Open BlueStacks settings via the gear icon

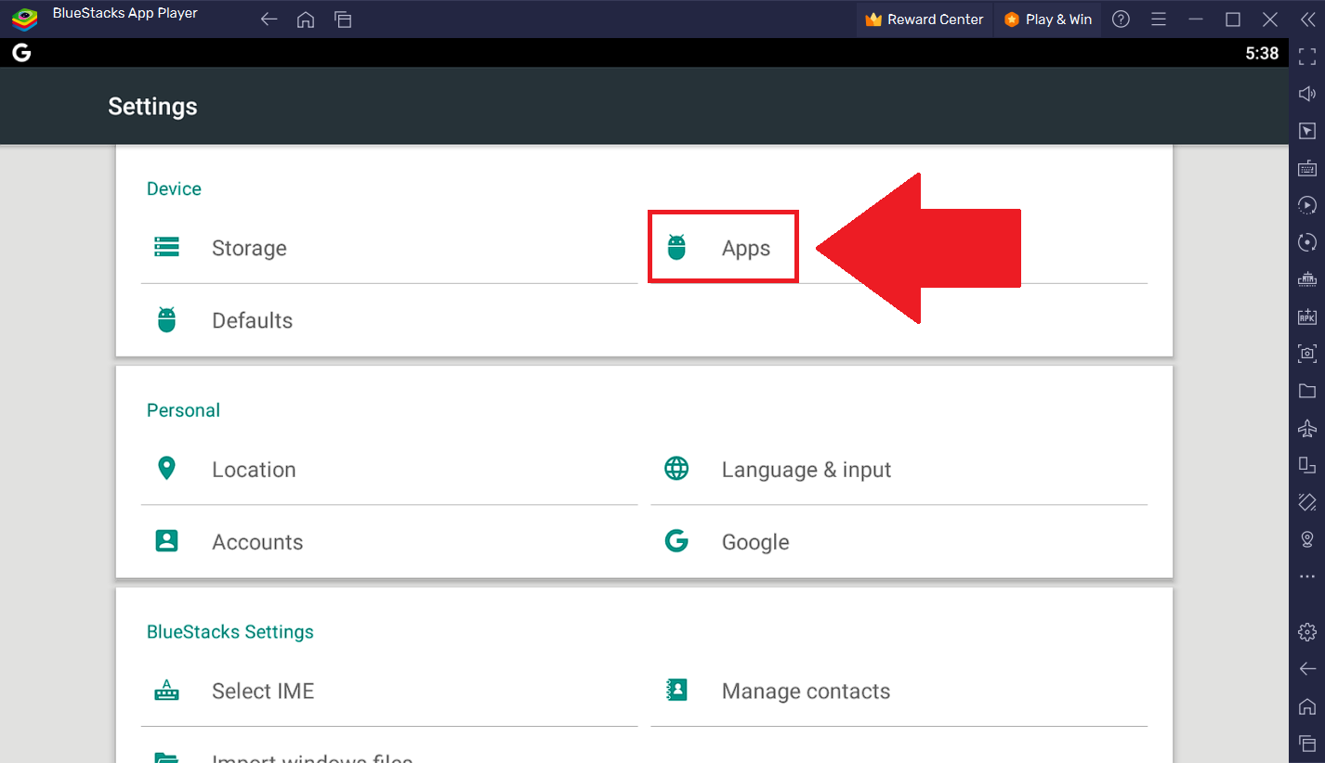tap(1306, 631)
